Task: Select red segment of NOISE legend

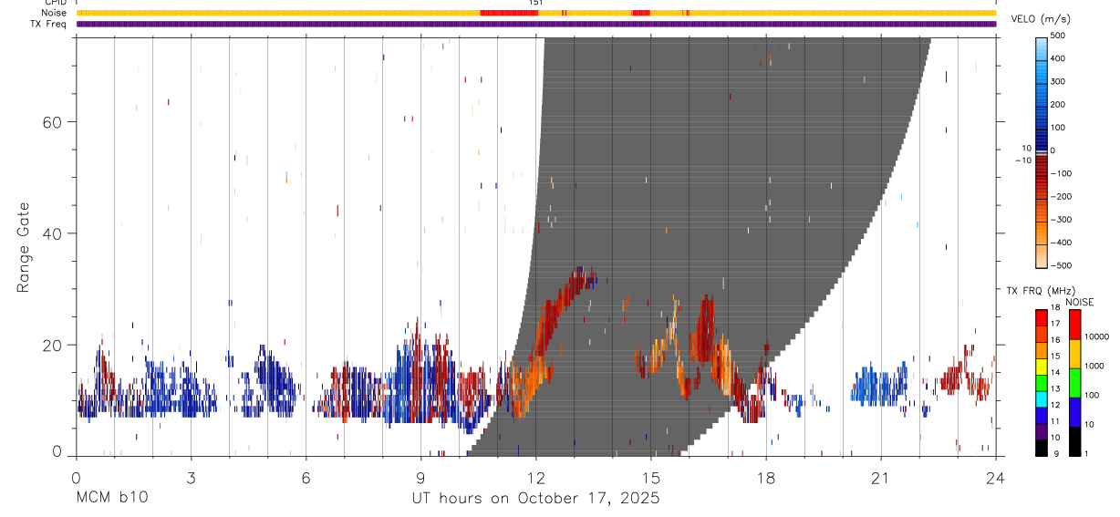Action: [x=1075, y=325]
